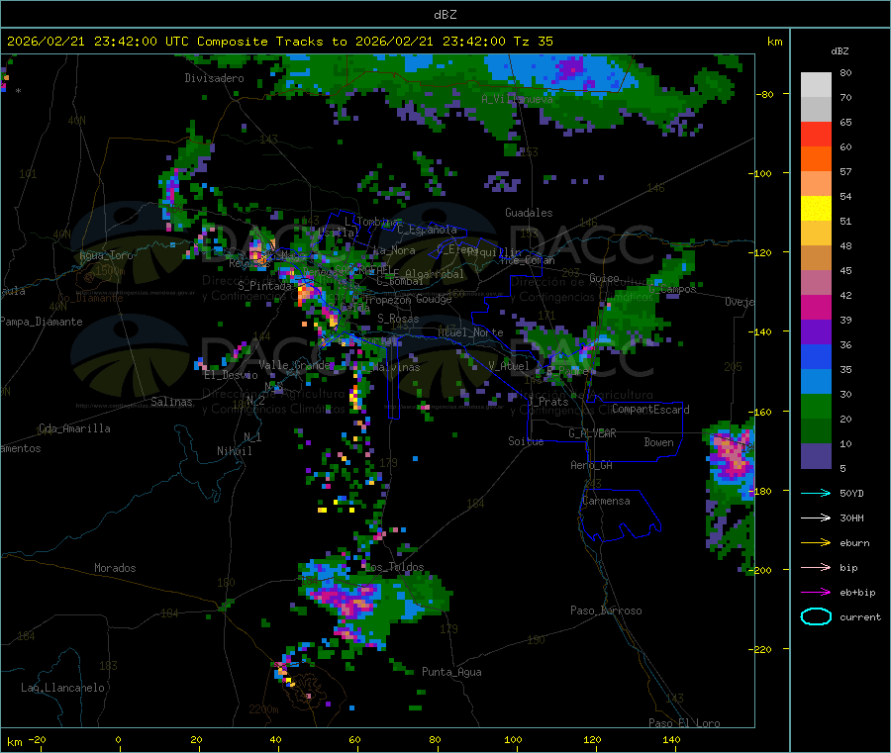Viewport: 891px width, 753px height.
Task: Click the 'dBZ' title at the top
Action: (x=445, y=15)
